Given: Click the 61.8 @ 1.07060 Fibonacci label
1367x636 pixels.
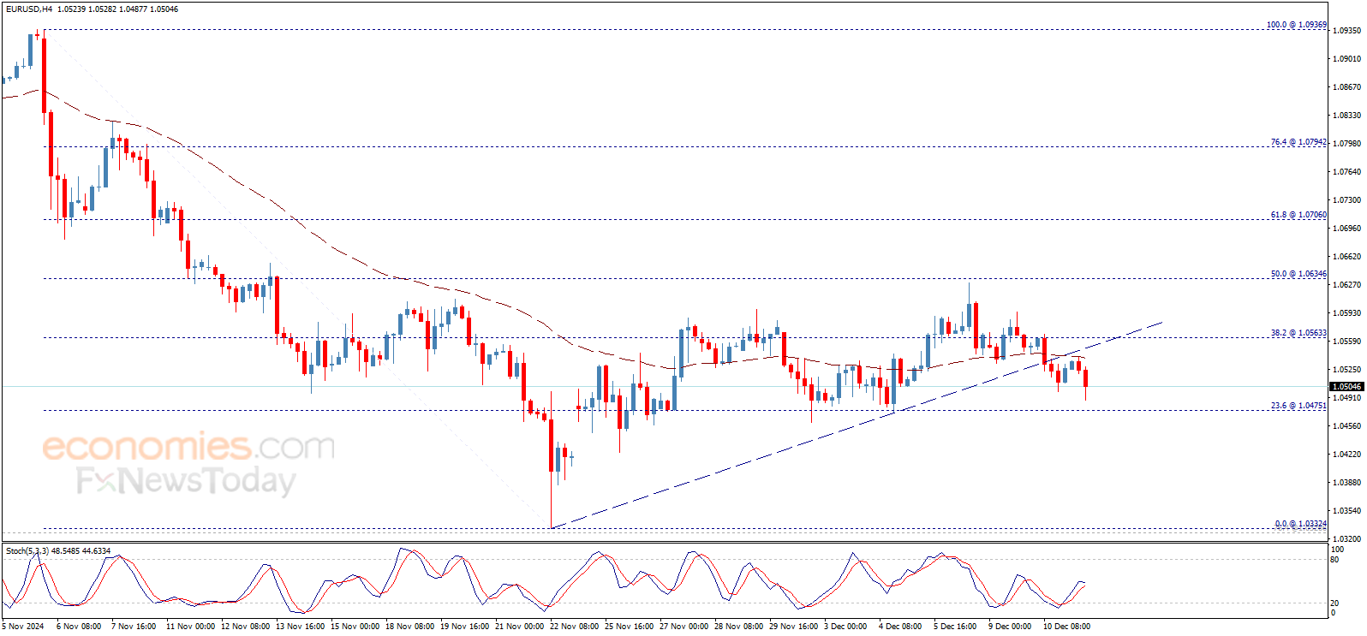Looking at the screenshot, I should 1298,215.
